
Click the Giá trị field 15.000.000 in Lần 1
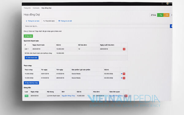coord(66,49)
